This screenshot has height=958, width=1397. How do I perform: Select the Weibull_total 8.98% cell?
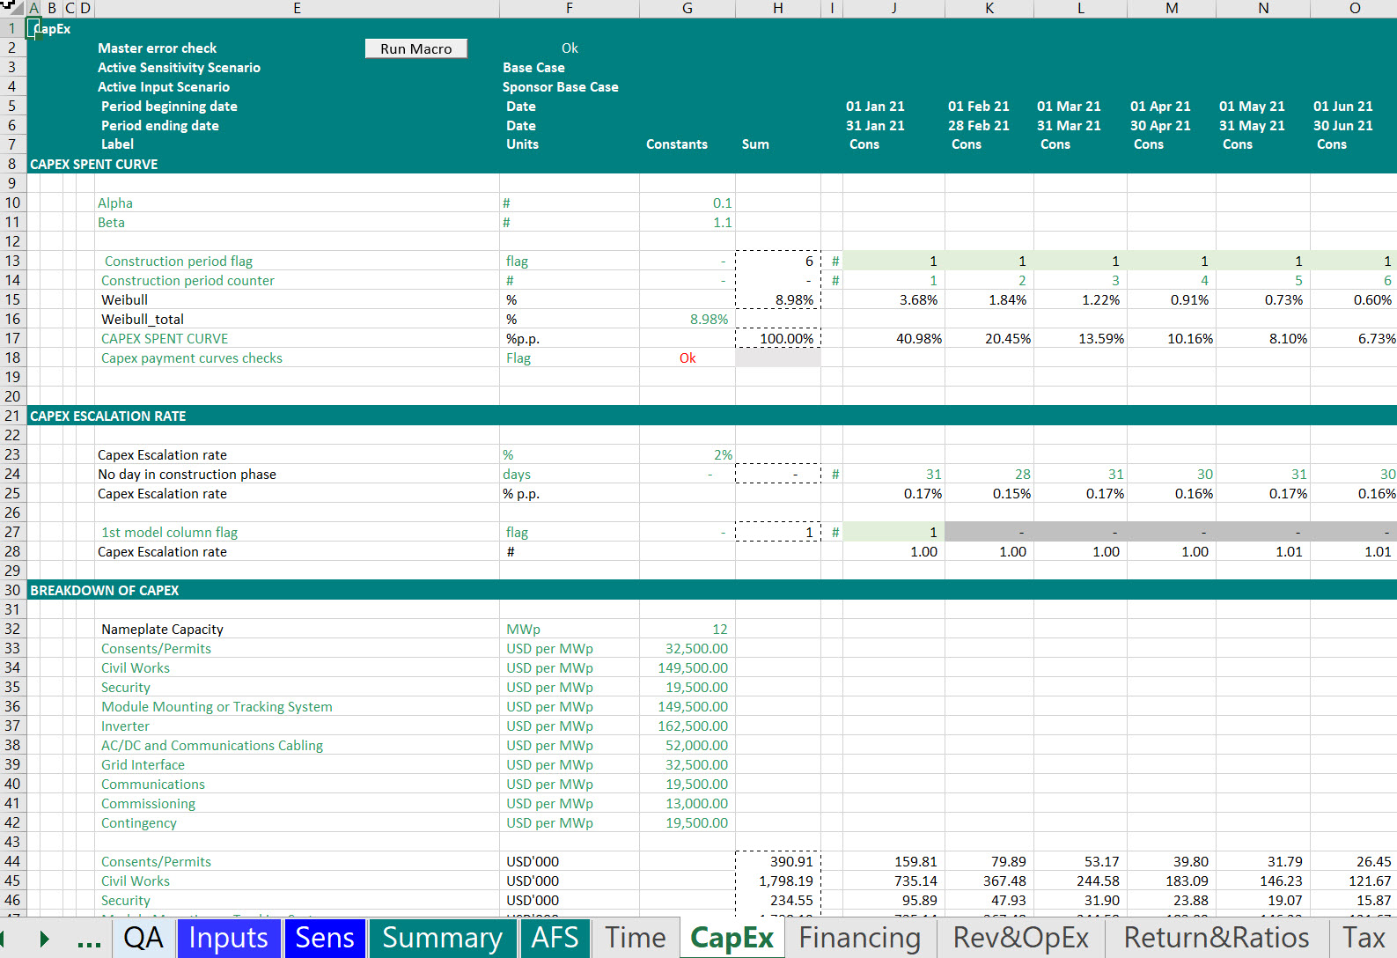click(x=687, y=319)
